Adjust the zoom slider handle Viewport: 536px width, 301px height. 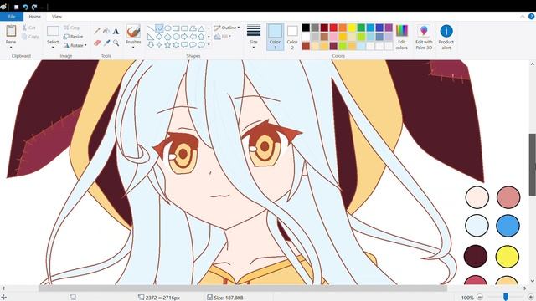(506, 298)
